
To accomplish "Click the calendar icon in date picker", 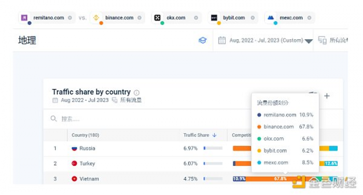I will (222, 40).
